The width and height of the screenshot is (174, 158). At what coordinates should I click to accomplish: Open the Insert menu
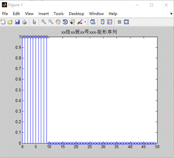click(x=43, y=14)
